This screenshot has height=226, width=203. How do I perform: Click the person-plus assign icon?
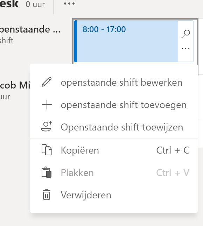pos(47,126)
